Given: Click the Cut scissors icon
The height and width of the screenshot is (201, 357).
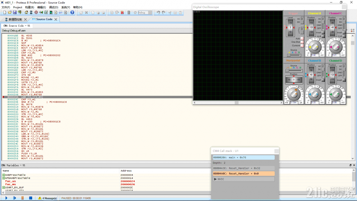Looking at the screenshot, I should pyautogui.click(x=170, y=13).
